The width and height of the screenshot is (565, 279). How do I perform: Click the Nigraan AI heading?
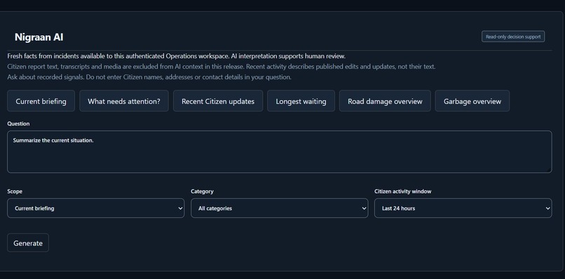coord(39,37)
